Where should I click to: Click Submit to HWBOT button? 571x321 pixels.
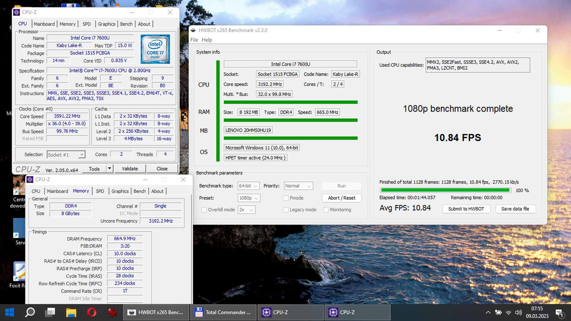click(x=466, y=209)
